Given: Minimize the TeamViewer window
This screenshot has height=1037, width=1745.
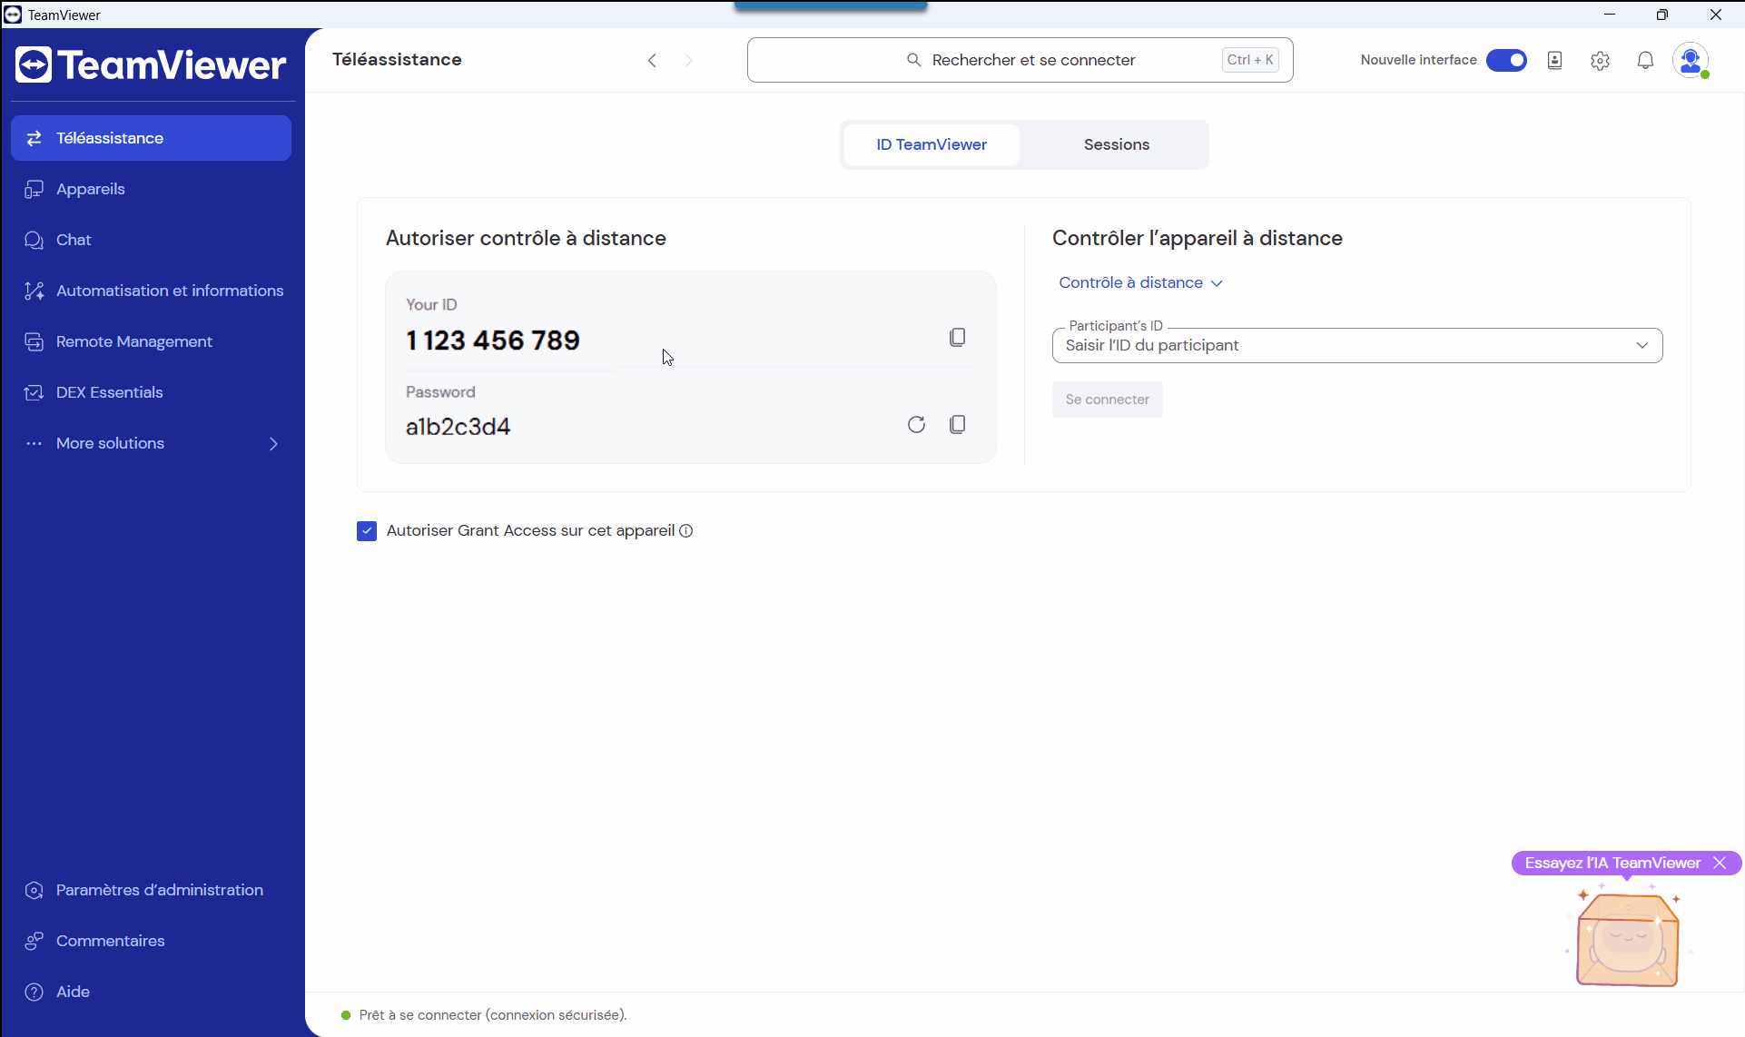Looking at the screenshot, I should 1610,15.
